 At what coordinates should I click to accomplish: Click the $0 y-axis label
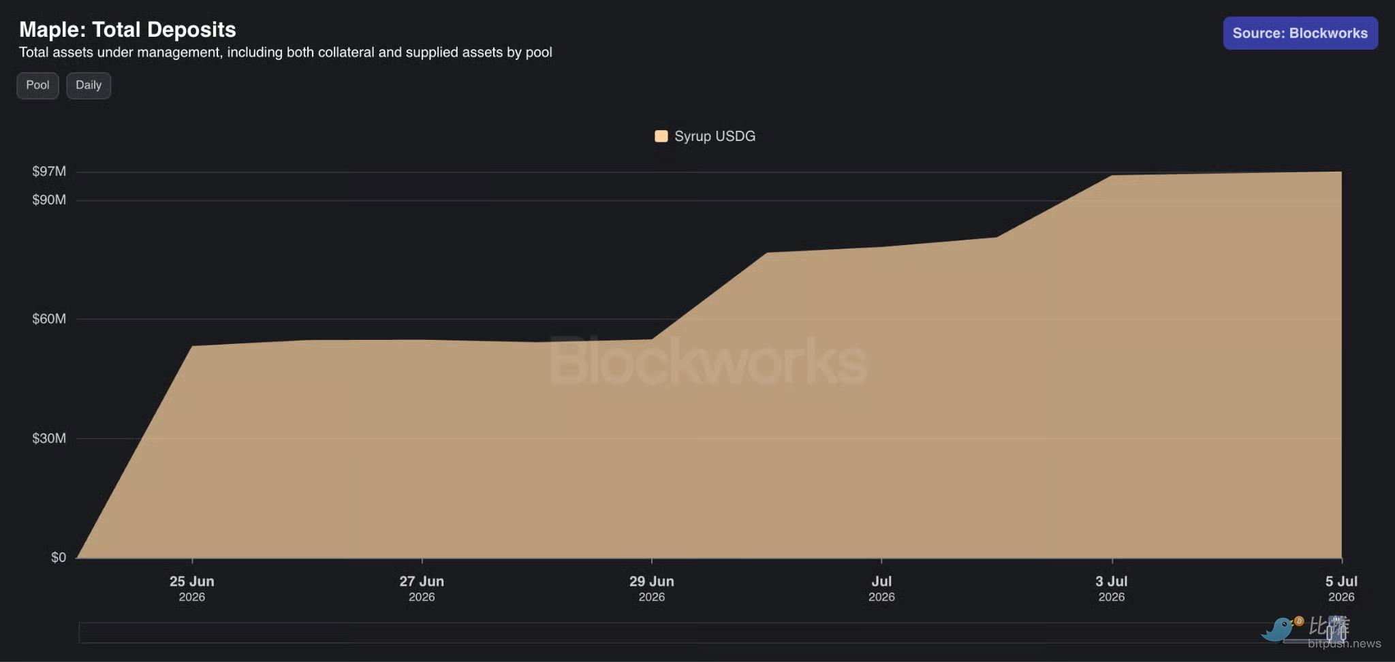59,558
